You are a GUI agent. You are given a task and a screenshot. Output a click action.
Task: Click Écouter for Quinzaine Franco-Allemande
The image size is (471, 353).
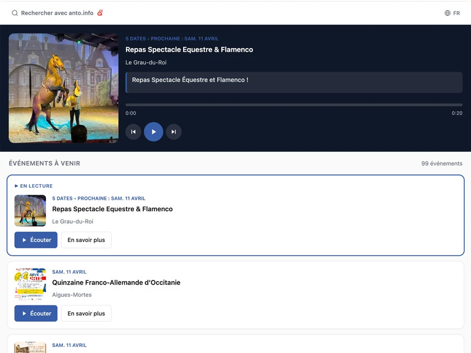click(x=36, y=313)
